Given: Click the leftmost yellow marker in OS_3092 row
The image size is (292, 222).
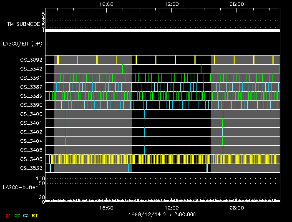Looking at the screenshot, I should (x=58, y=60).
